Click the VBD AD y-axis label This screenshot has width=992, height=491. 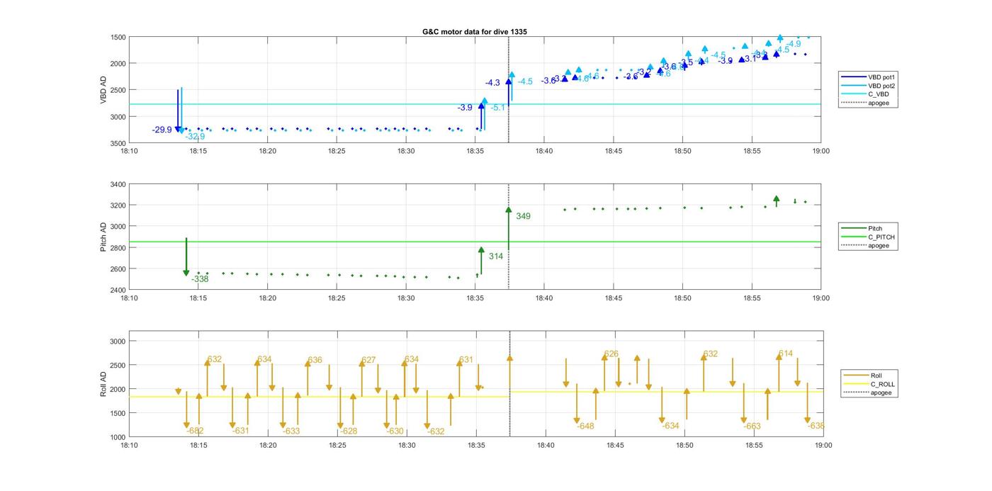(x=103, y=90)
